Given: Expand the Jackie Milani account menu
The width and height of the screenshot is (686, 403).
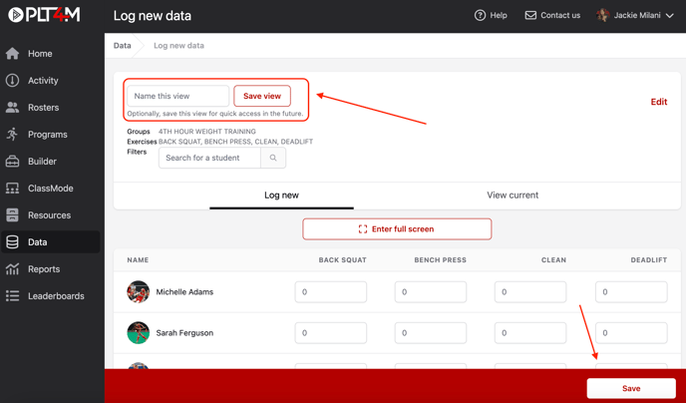Looking at the screenshot, I should pyautogui.click(x=636, y=16).
